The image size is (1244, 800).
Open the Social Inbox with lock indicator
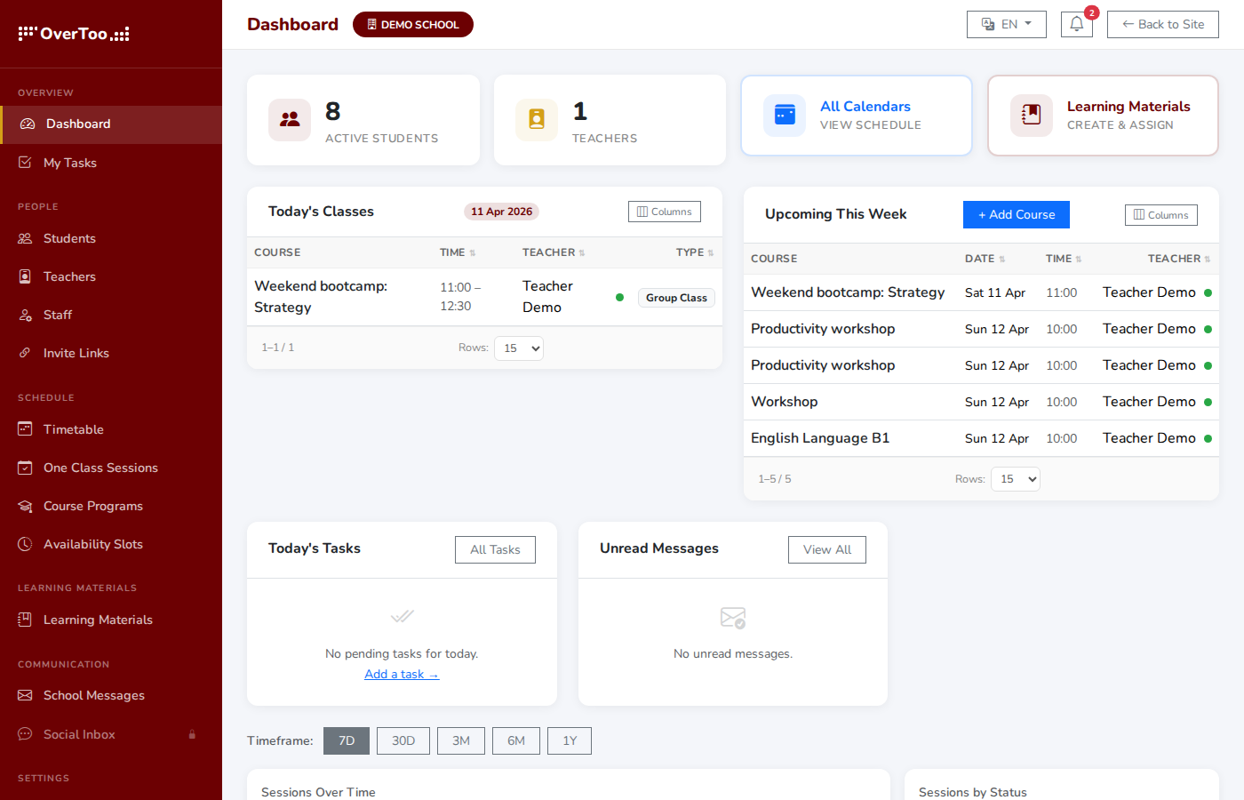81,734
